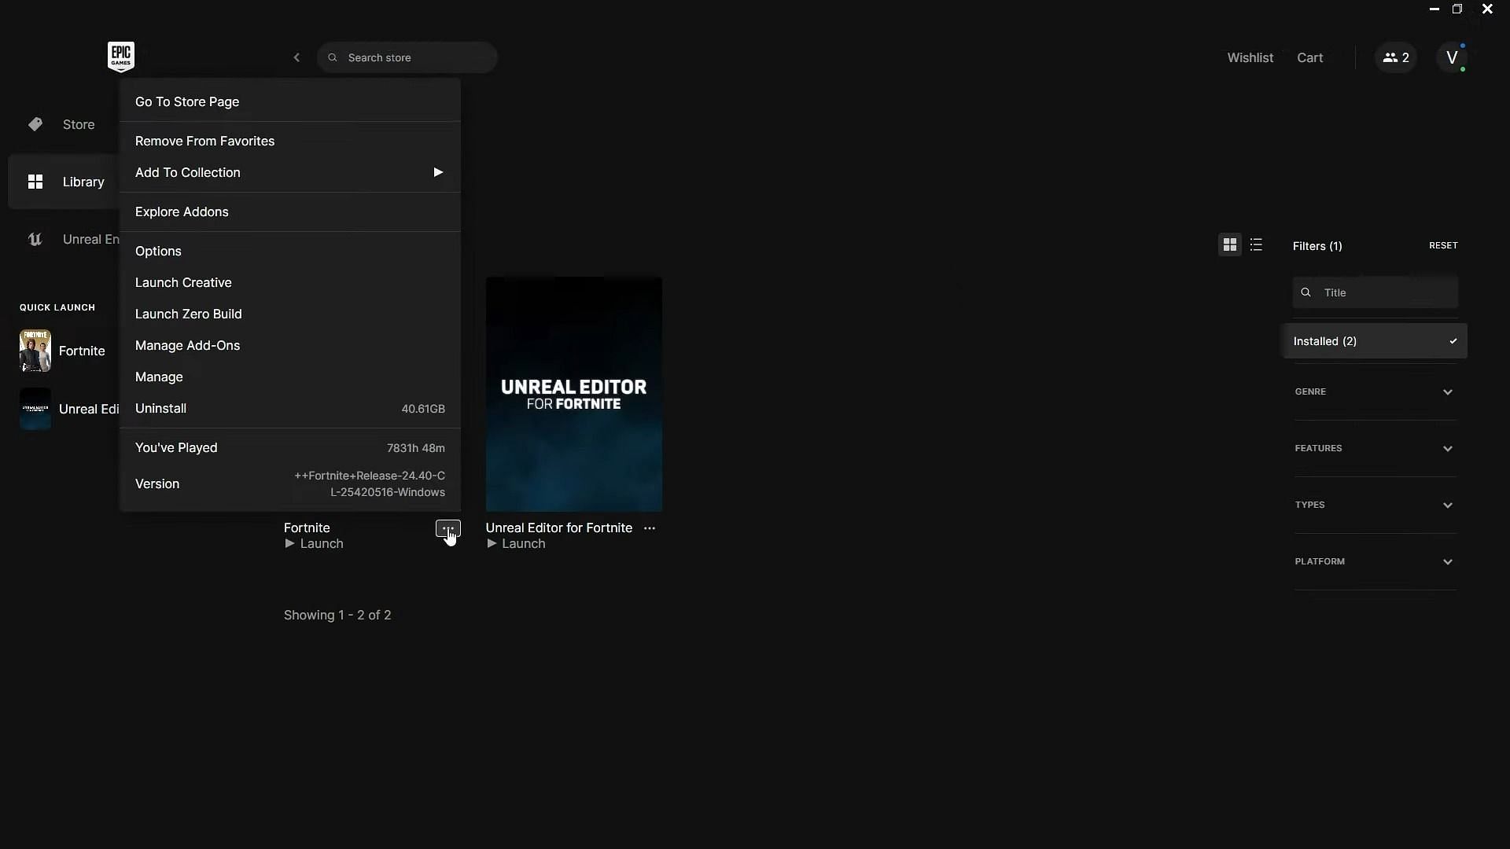Click the three-dot menu under Fortnite
This screenshot has width=1510, height=849.
448,528
